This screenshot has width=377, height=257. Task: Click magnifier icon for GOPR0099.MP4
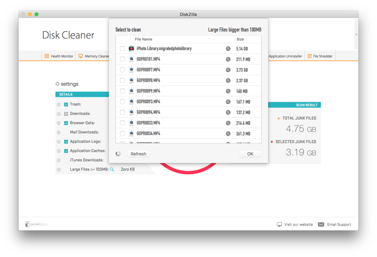(228, 91)
